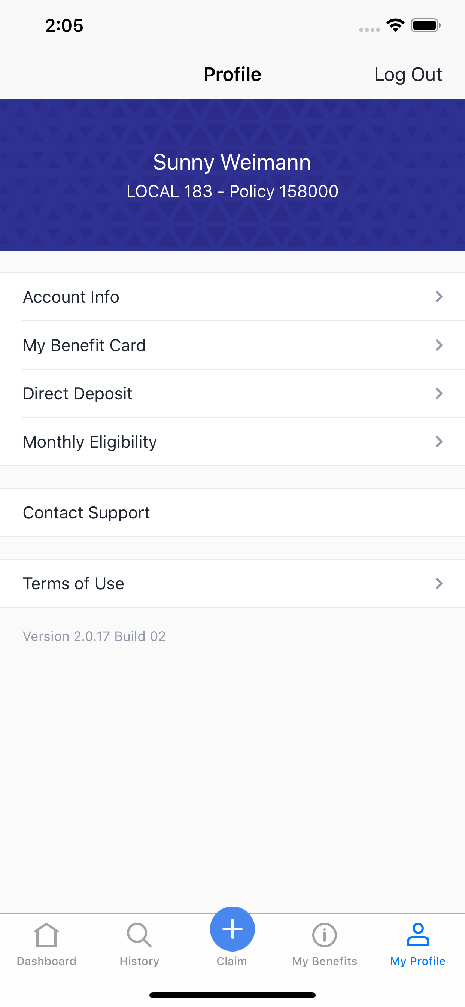The image size is (465, 1007).
Task: Switch to the History tab label
Action: (139, 961)
